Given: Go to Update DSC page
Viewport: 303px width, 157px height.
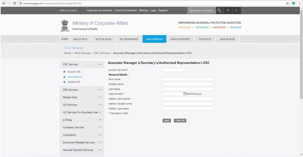Looking at the screenshot, I should 74,82.
